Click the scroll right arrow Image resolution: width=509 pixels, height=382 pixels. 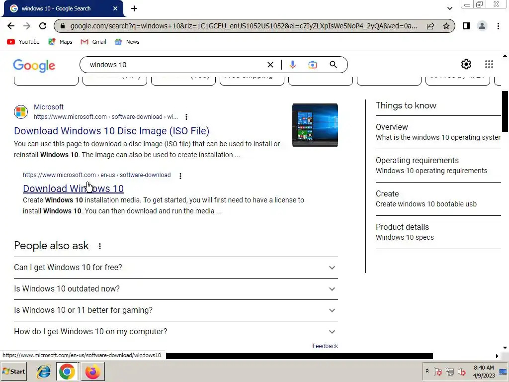click(x=497, y=356)
